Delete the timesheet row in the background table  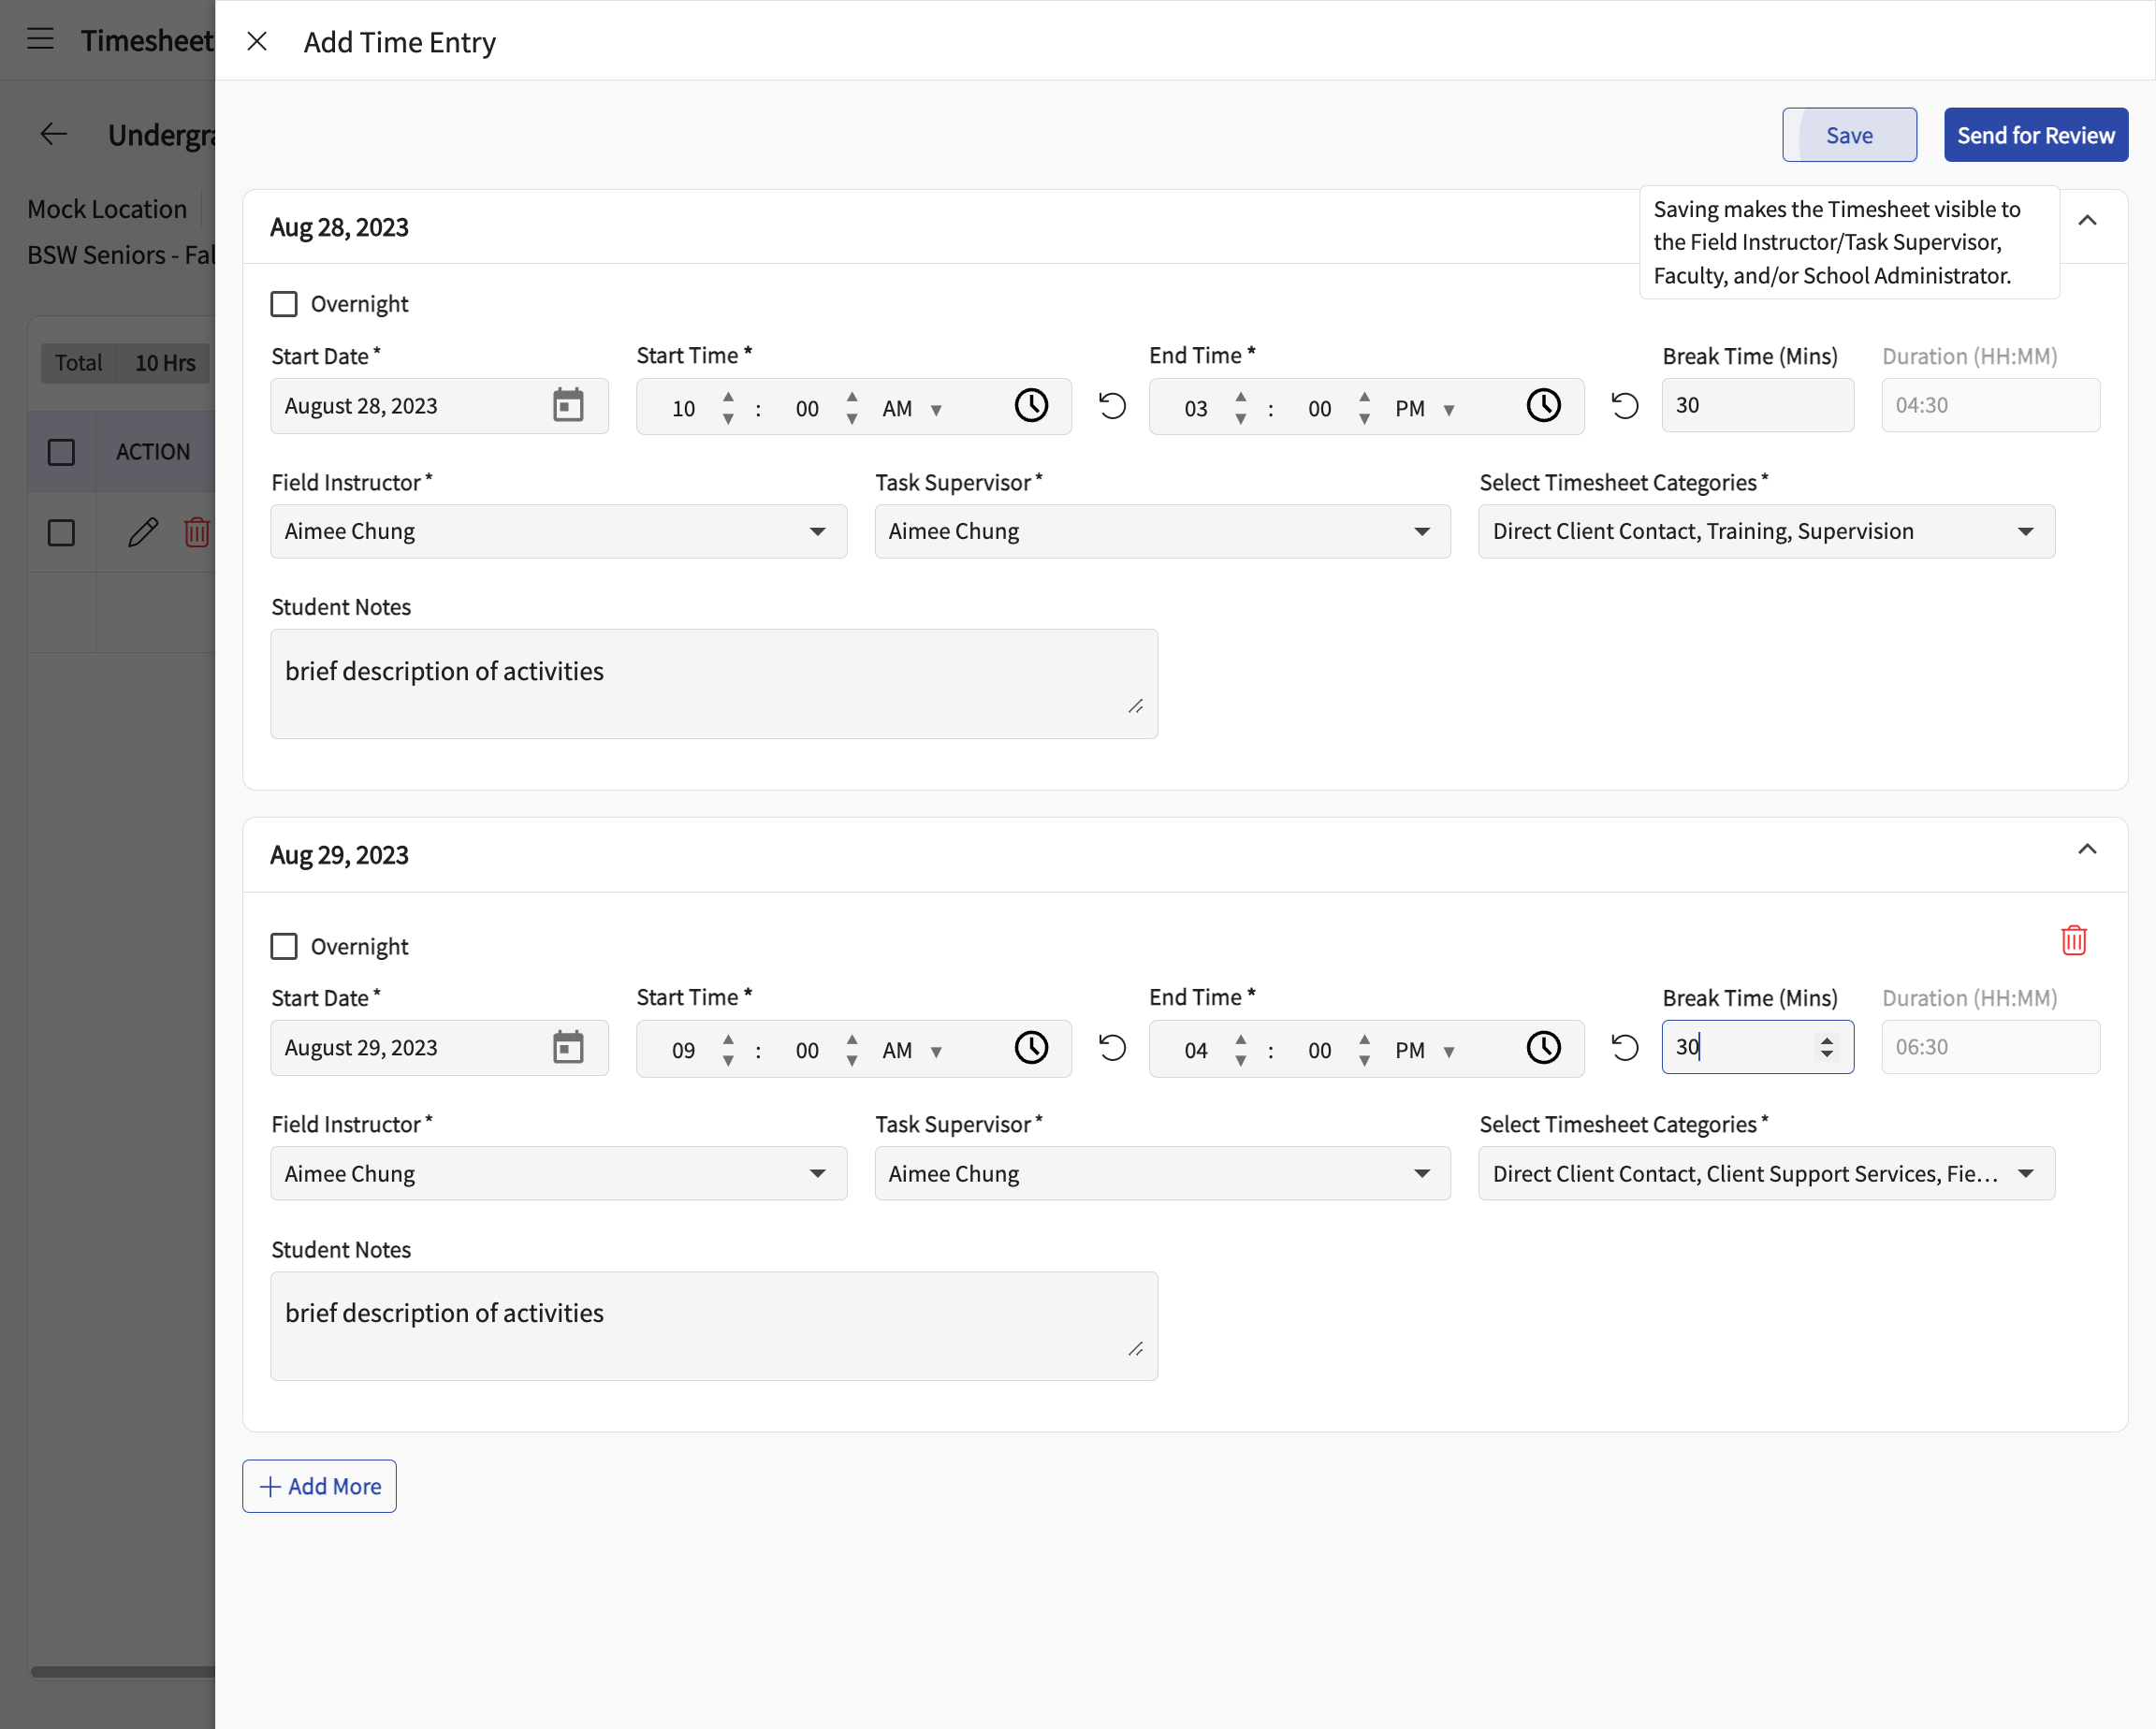tap(197, 532)
